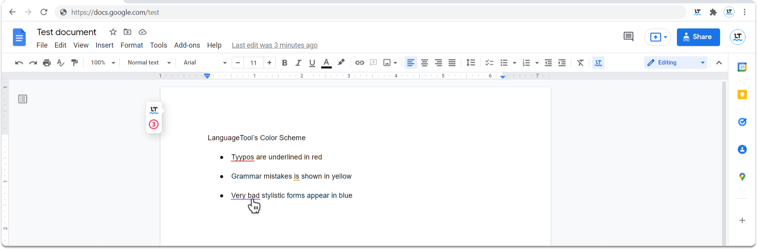Select the Paint format roller tool
This screenshot has width=757, height=249.
tap(74, 63)
